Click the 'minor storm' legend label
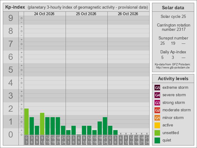The height and width of the screenshot is (148, 197). (x=173, y=118)
